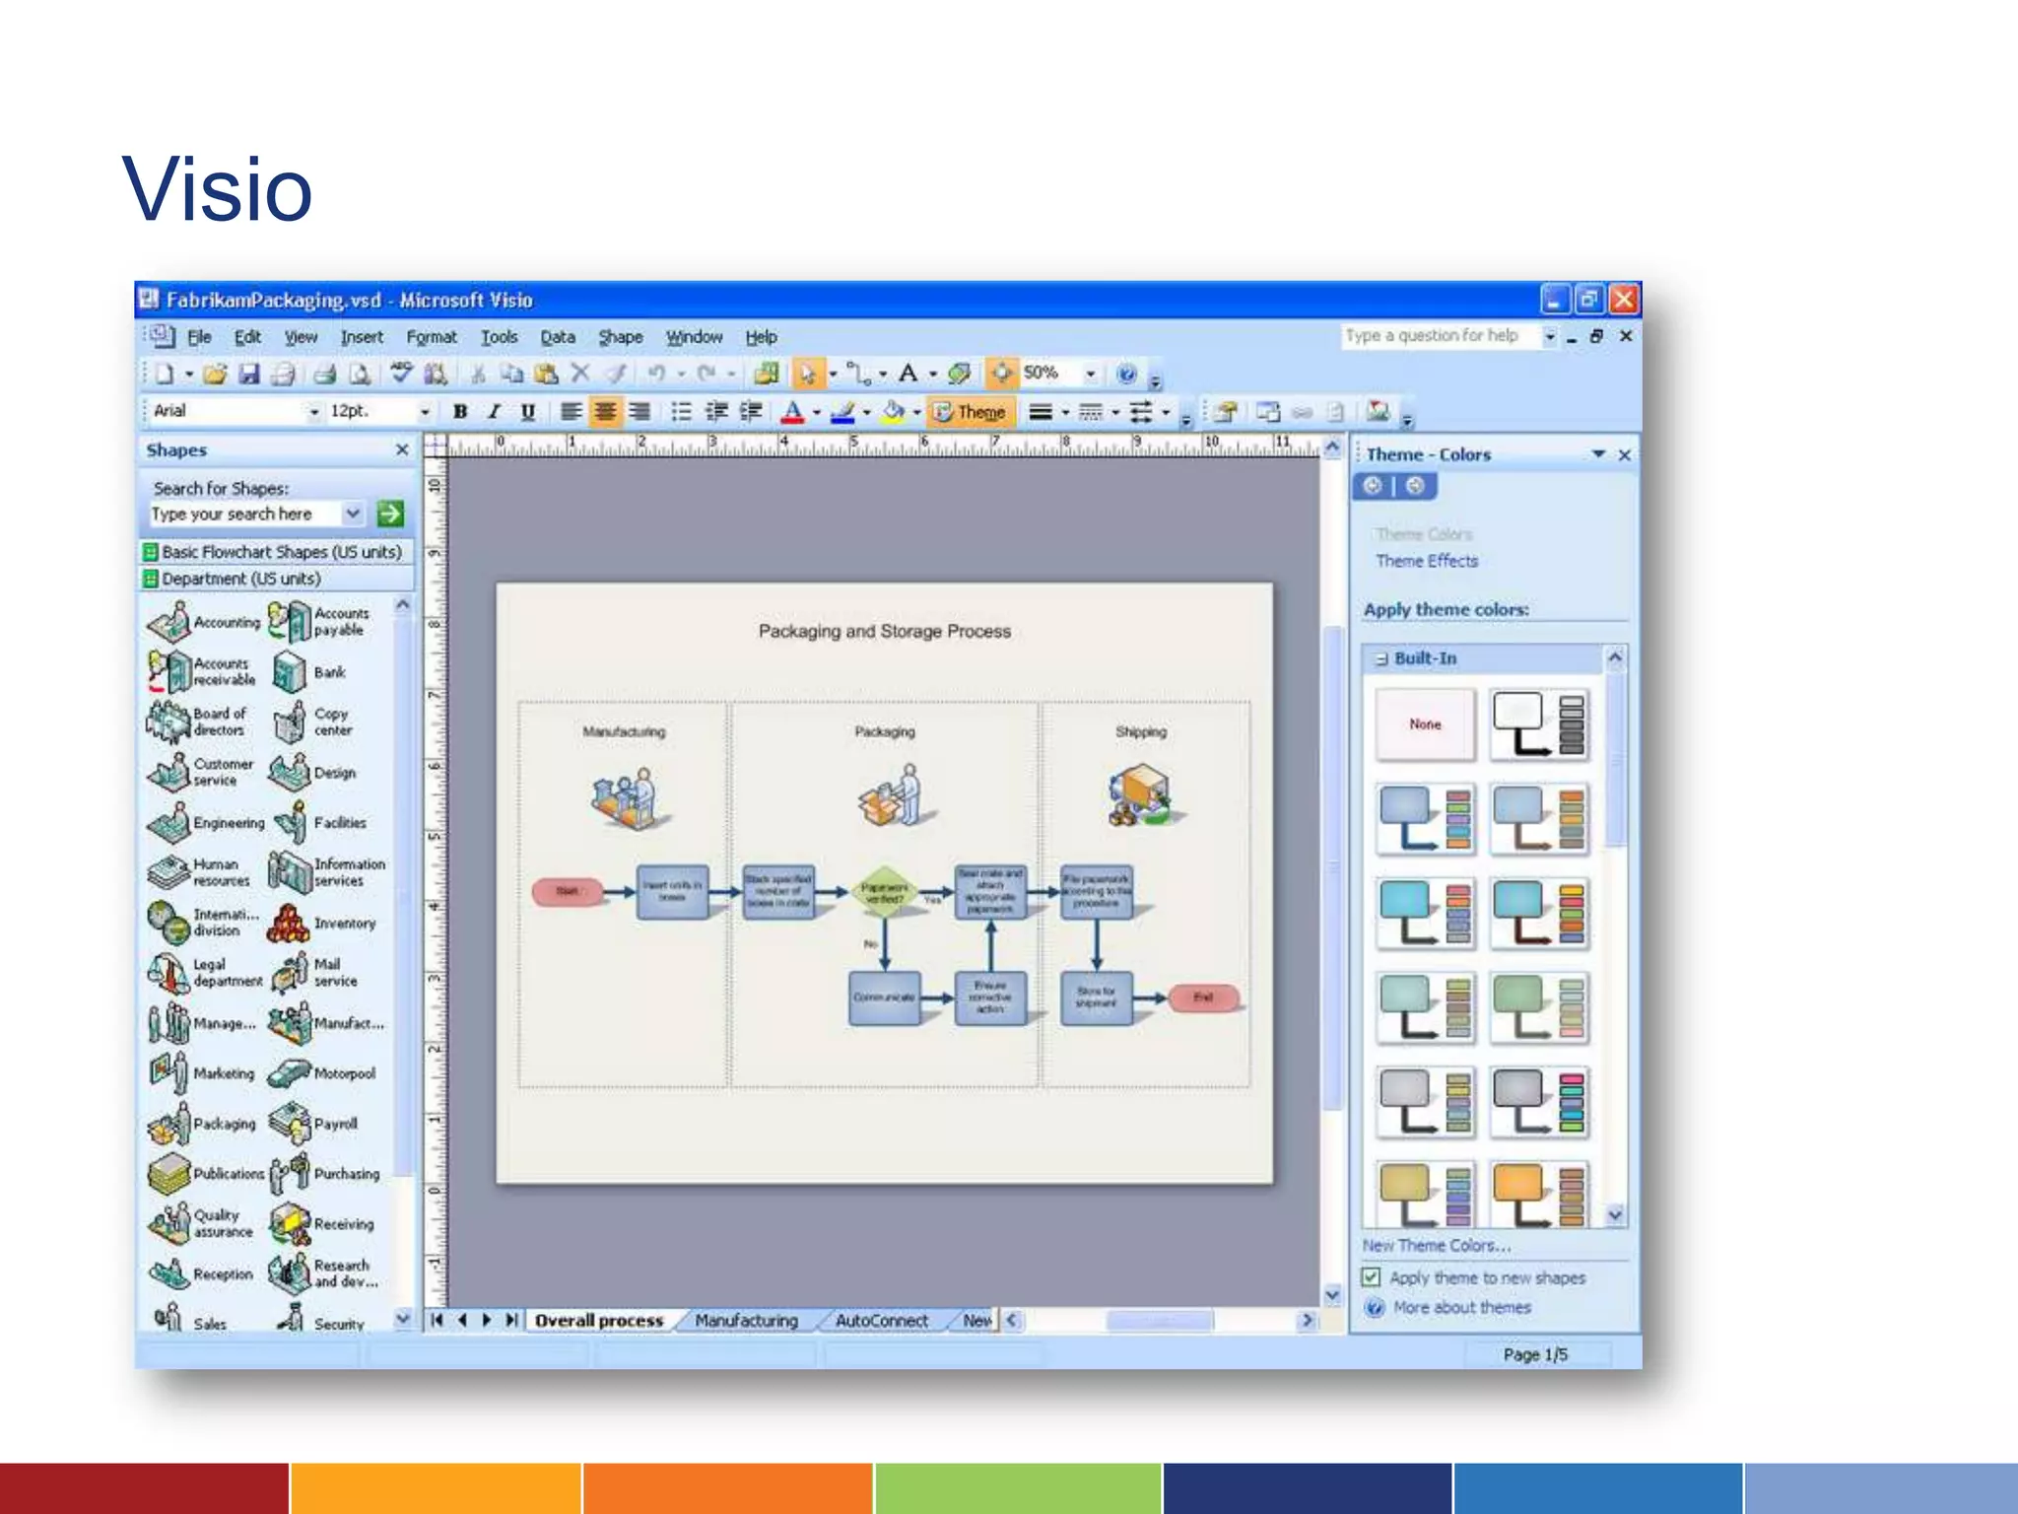Click the Font Color A icon
This screenshot has height=1514, width=2018.
pyautogui.click(x=792, y=412)
